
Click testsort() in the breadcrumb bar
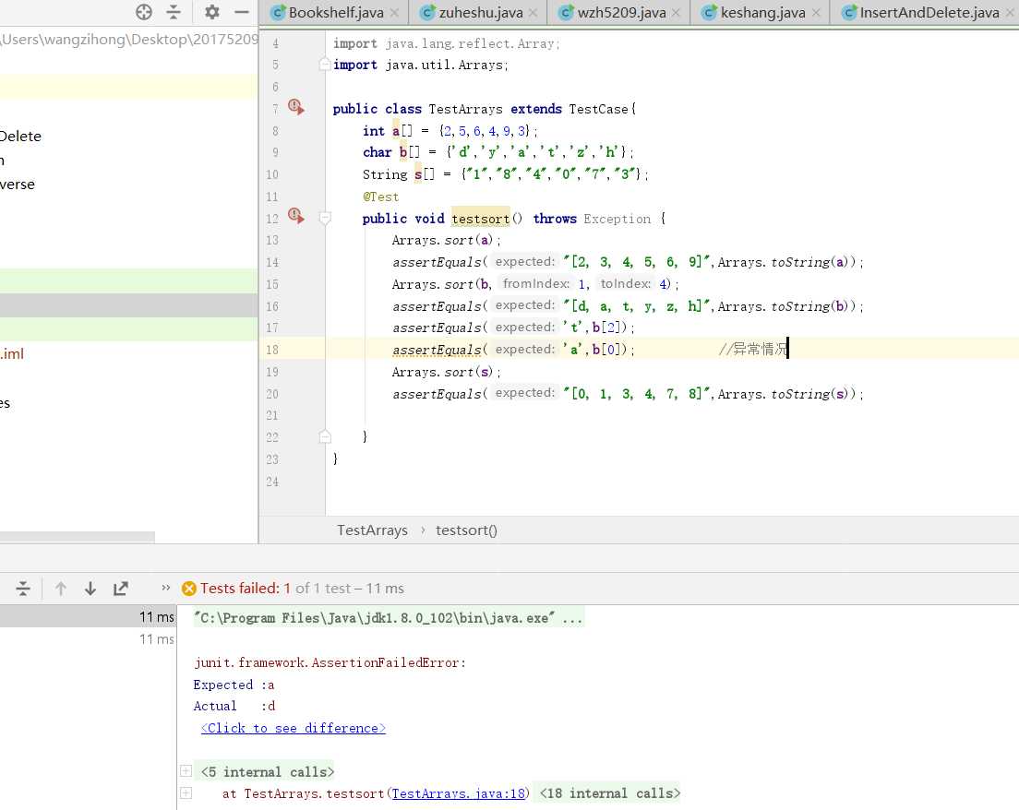tap(466, 530)
